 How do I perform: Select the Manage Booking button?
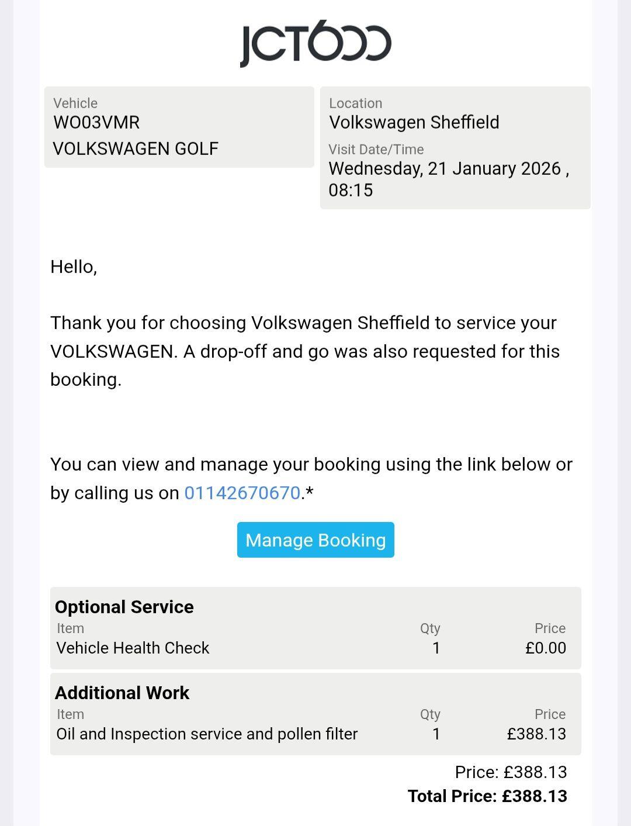point(315,540)
